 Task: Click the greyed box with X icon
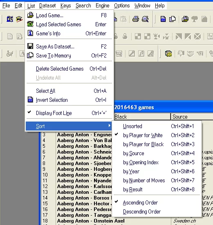tap(197, 36)
